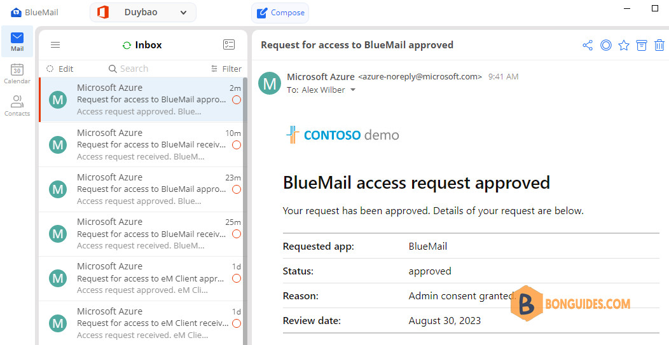Toggle the circle marker on the 10m email
The width and height of the screenshot is (669, 345).
point(237,145)
